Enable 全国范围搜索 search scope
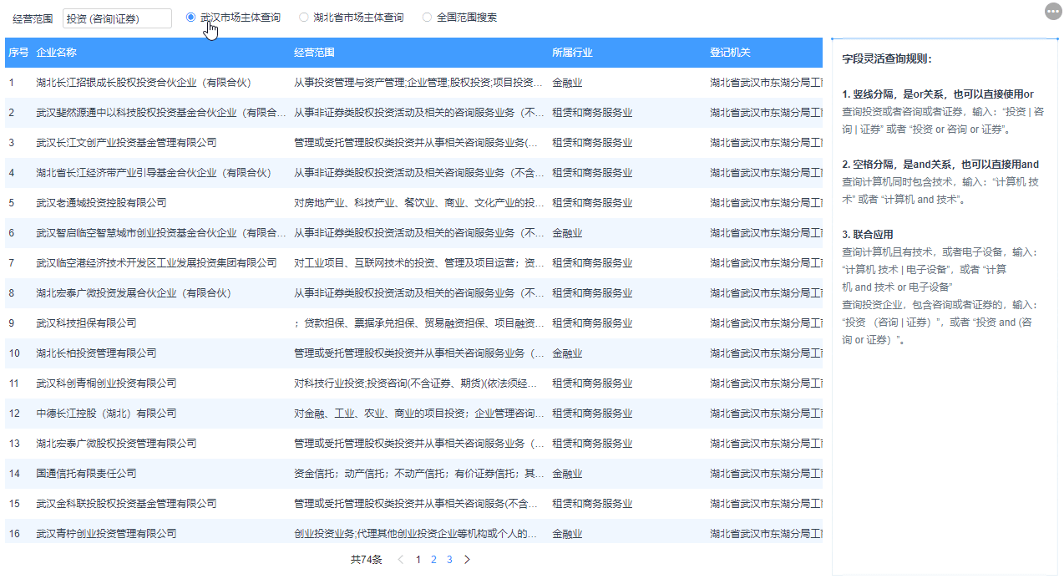The height and width of the screenshot is (579, 1064). (427, 15)
